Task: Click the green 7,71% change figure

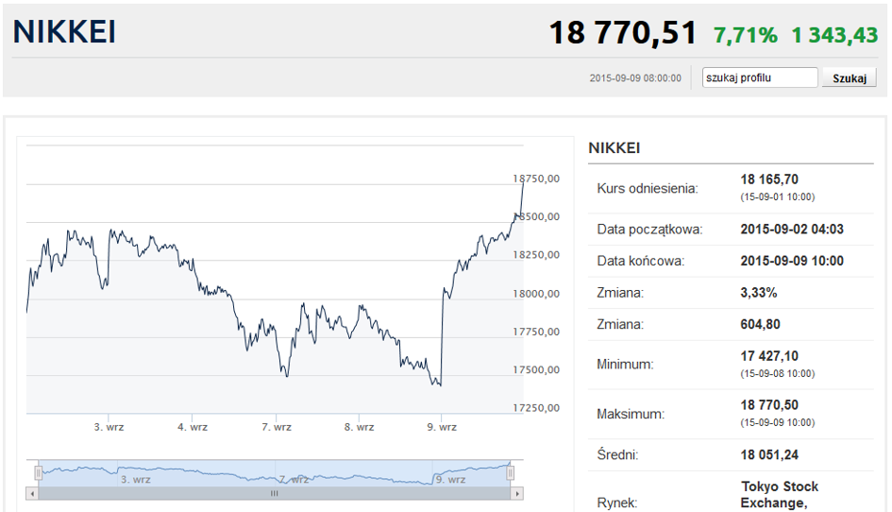Action: pyautogui.click(x=746, y=35)
